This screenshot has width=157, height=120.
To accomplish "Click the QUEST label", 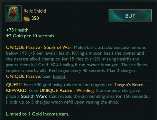I will point(14,85).
